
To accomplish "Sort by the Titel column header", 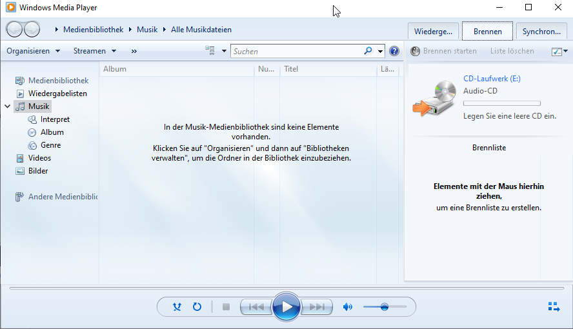I will coord(328,69).
